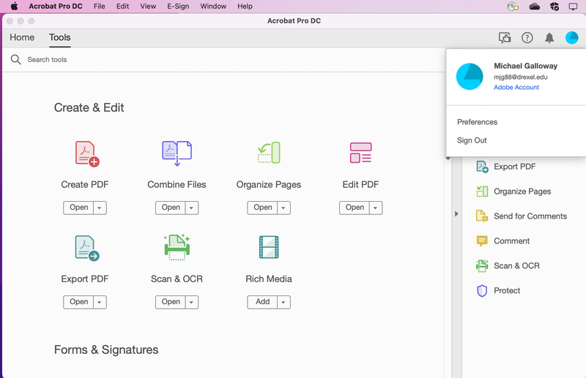Collapse the right pane with the triangle arrow
The height and width of the screenshot is (378, 586).
click(x=456, y=213)
